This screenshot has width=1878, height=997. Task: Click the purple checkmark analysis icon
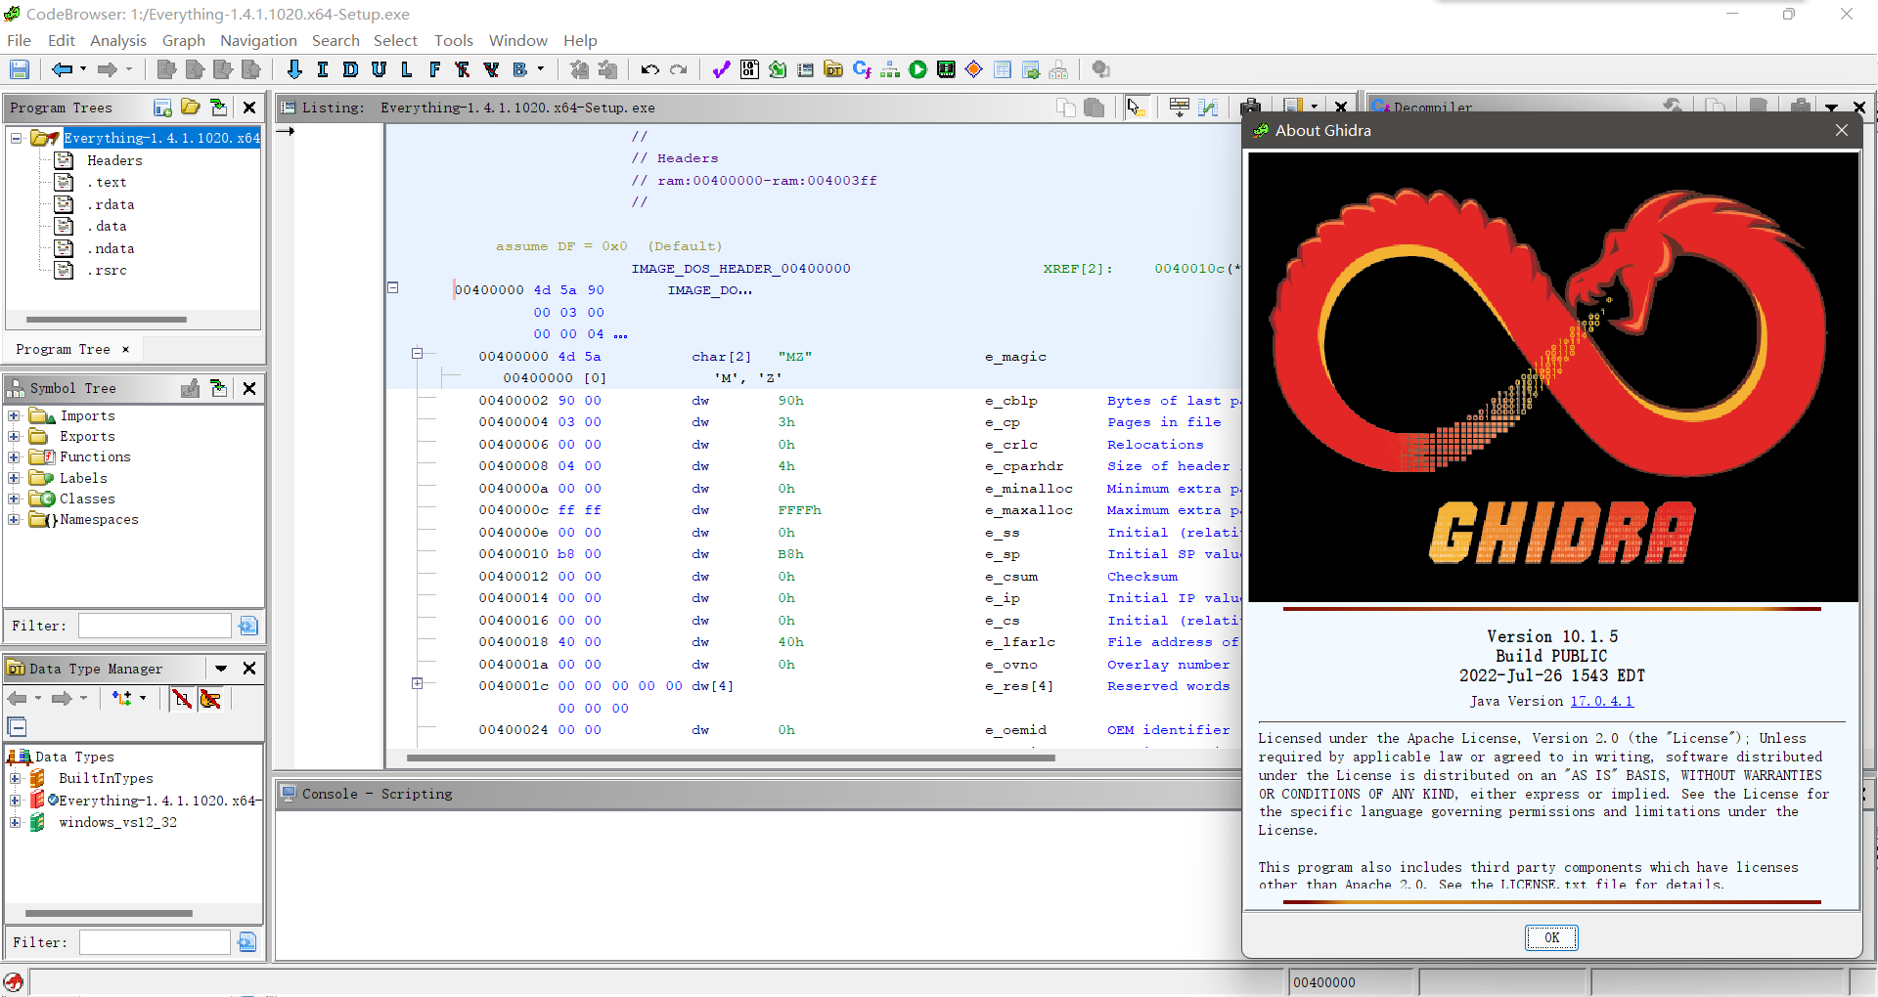pos(721,69)
